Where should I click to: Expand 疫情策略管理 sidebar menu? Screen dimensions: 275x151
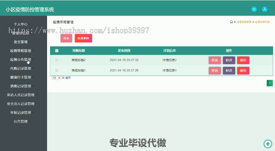point(21,51)
